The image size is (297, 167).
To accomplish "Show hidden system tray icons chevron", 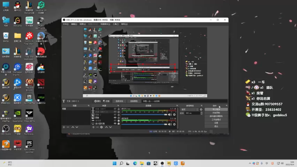I will pyautogui.click(x=250, y=163).
